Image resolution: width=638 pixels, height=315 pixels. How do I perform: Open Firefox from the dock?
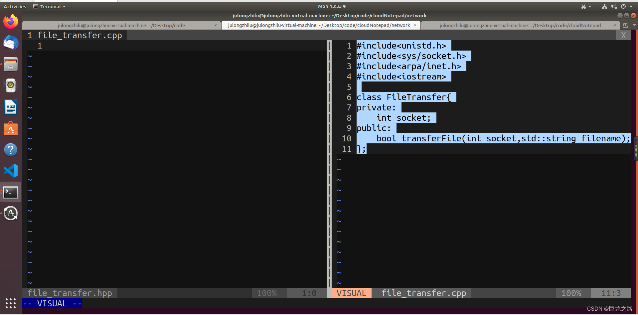(11, 22)
